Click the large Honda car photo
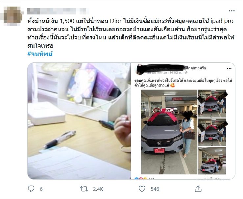 tap(169, 132)
